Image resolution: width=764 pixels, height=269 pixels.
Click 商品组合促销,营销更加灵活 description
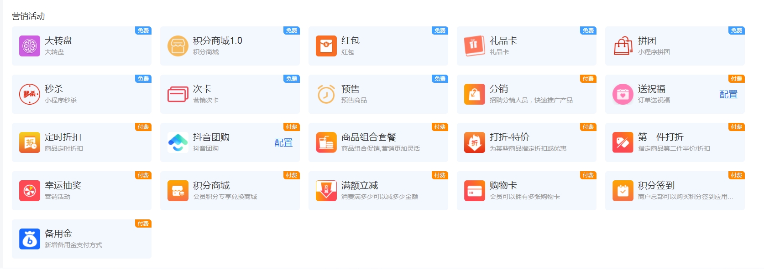click(381, 148)
